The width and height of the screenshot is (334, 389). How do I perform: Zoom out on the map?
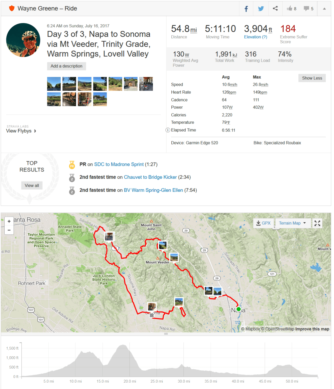(9, 230)
